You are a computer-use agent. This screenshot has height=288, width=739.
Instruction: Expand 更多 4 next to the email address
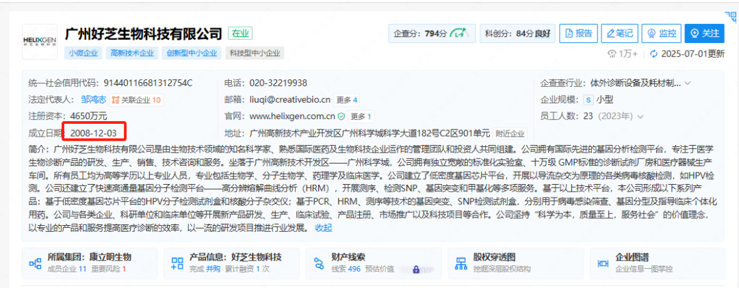tap(348, 99)
